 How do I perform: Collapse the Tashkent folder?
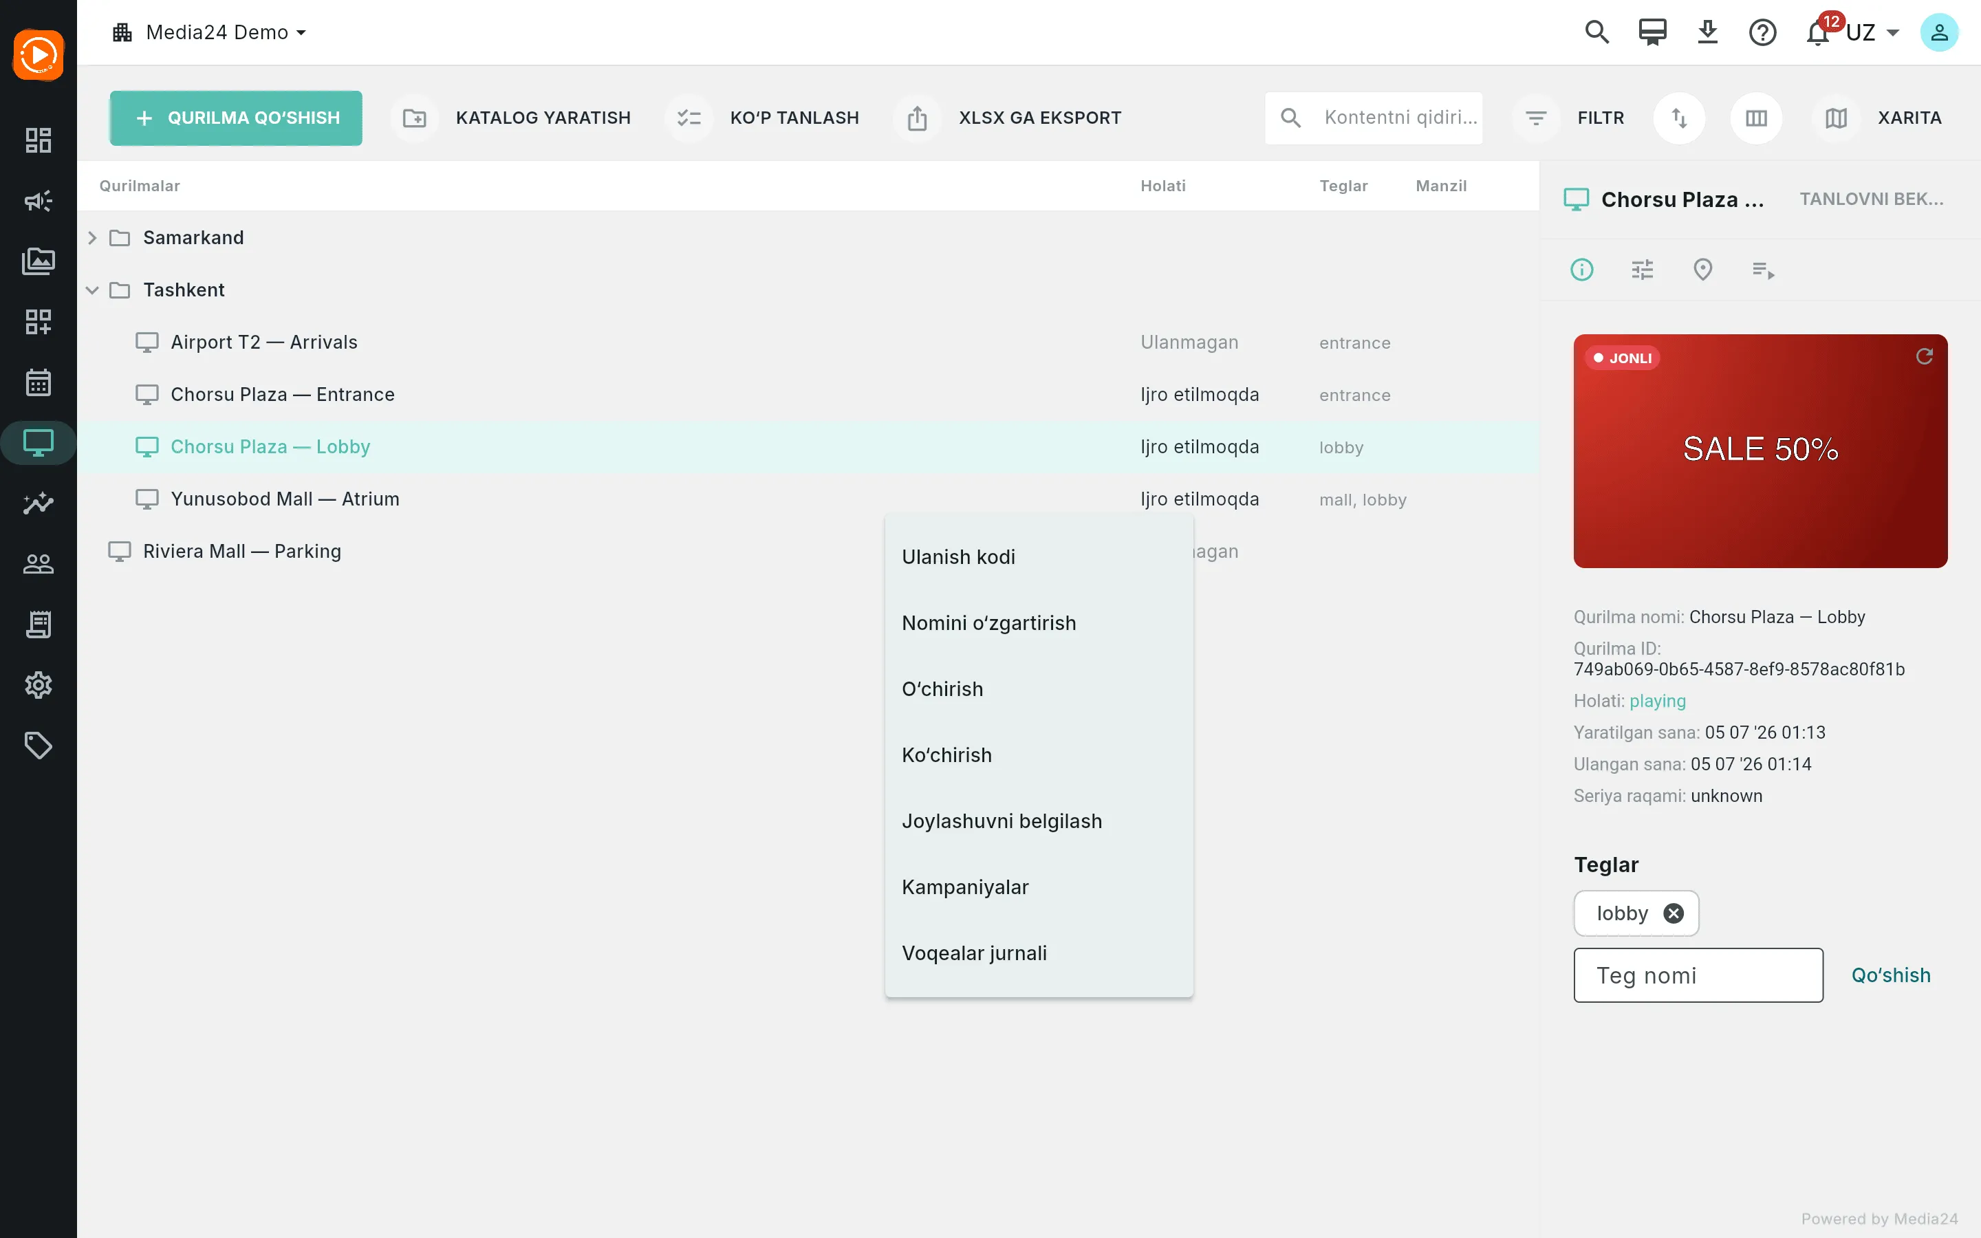point(92,290)
